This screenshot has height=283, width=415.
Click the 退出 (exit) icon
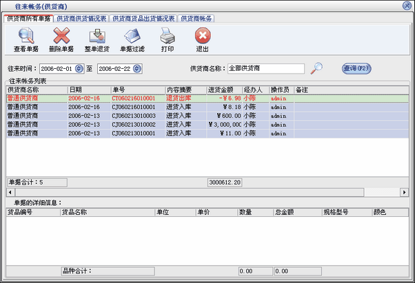coord(202,34)
